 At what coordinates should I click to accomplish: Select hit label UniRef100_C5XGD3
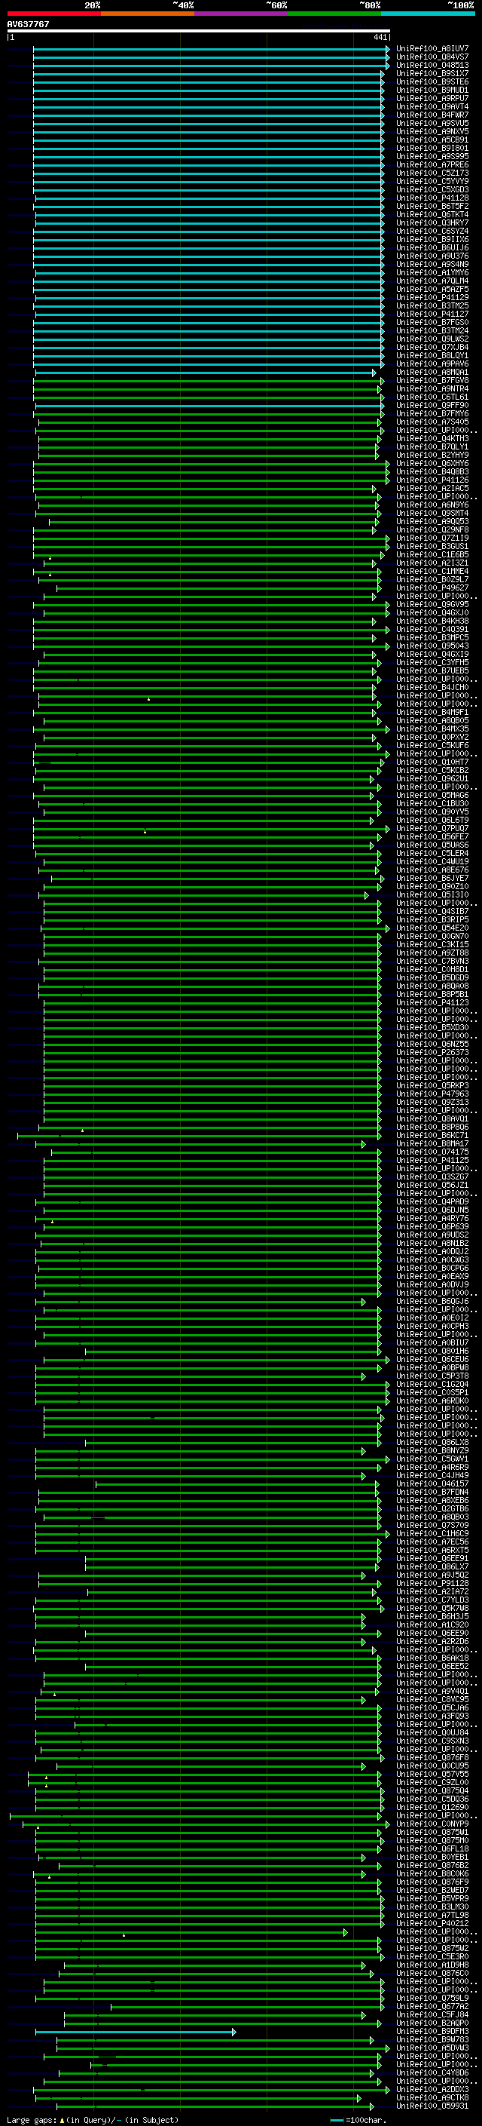tap(432, 190)
